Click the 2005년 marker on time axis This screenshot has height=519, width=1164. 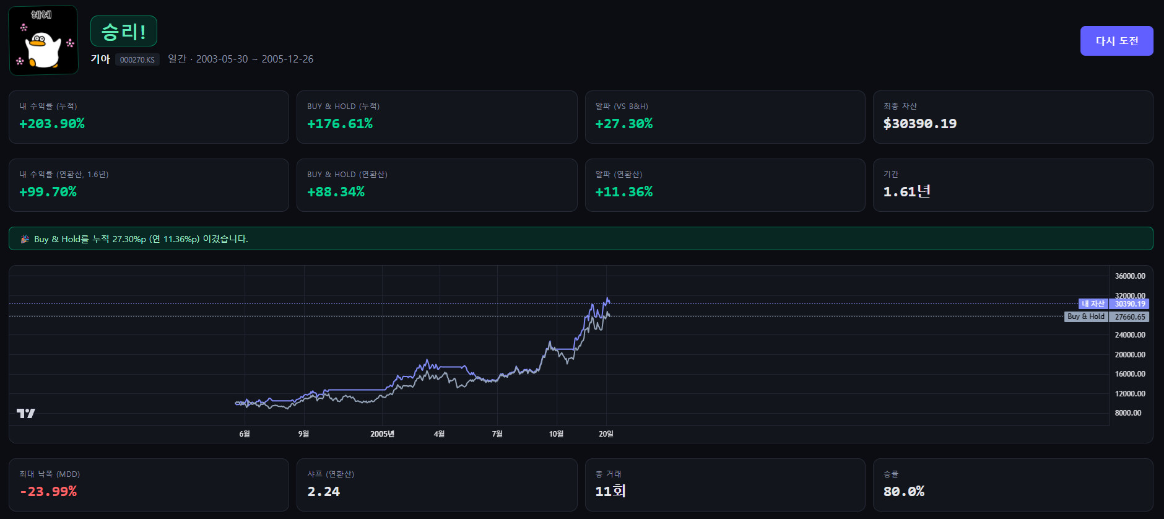382,434
